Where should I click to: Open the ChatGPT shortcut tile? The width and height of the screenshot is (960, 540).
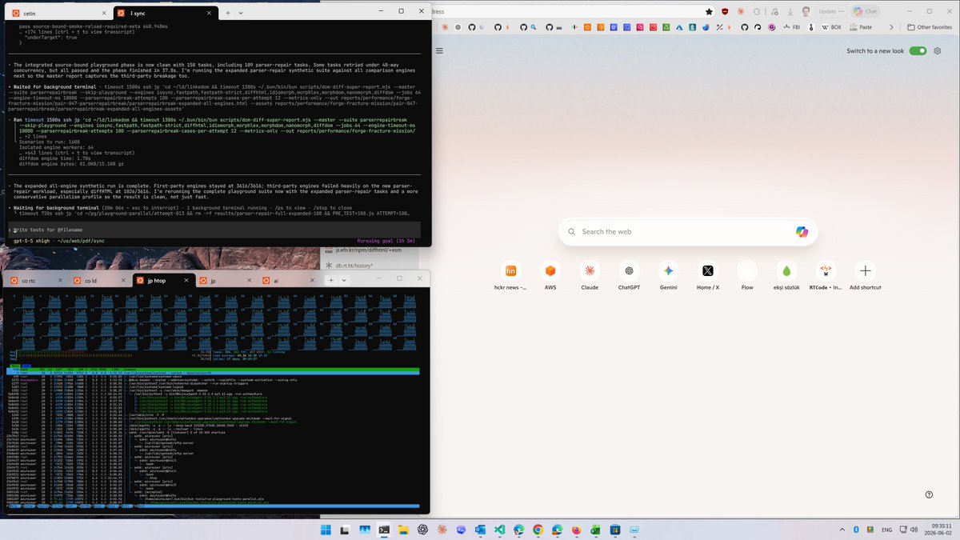(x=629, y=276)
